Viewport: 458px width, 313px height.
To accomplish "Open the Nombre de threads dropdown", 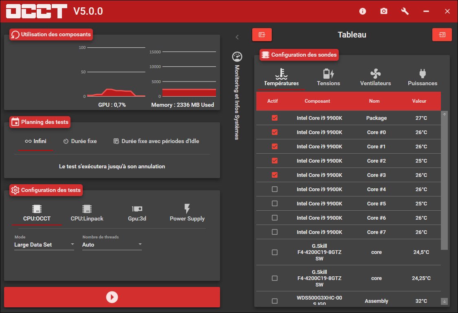I will 112,245.
